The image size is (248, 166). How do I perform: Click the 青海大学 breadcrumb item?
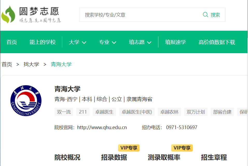coord(61,64)
